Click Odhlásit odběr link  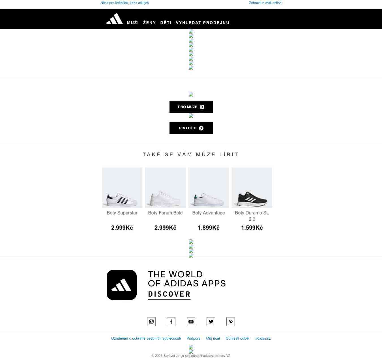point(238,338)
